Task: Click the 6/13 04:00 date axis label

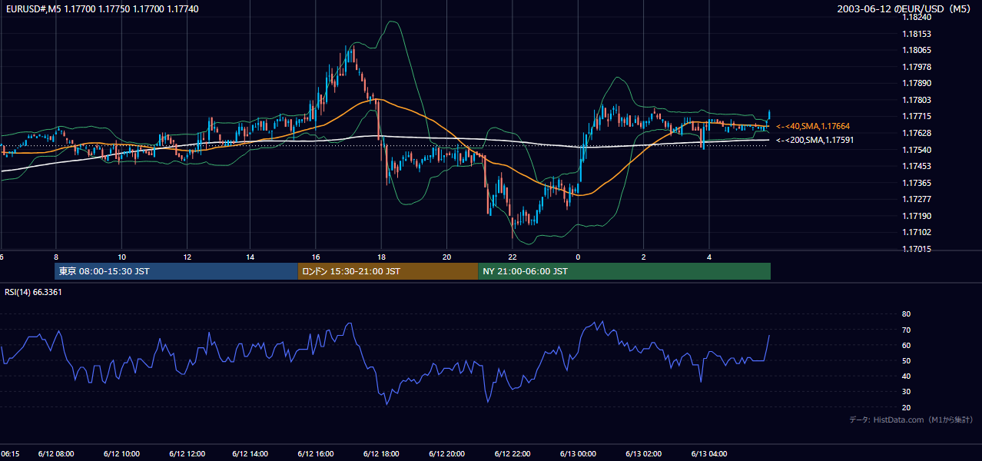Action: click(709, 453)
